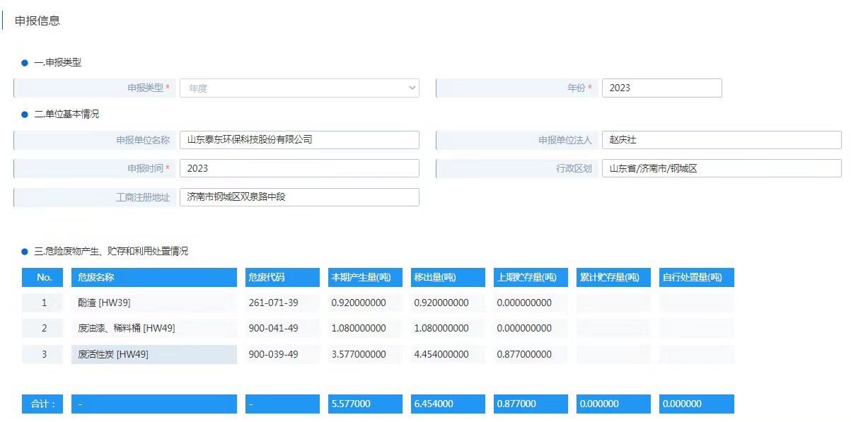This screenshot has height=422, width=851.
Task: Click the 合计 totals label
Action: click(x=42, y=404)
